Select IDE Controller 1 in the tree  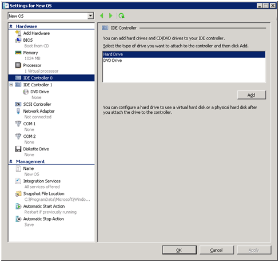point(38,85)
